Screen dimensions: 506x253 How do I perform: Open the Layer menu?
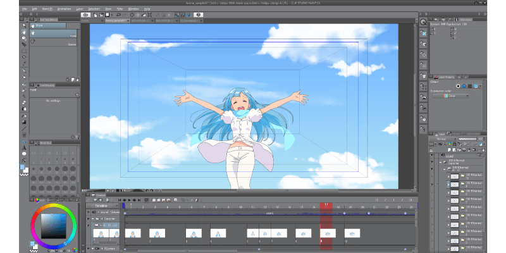[x=80, y=9]
